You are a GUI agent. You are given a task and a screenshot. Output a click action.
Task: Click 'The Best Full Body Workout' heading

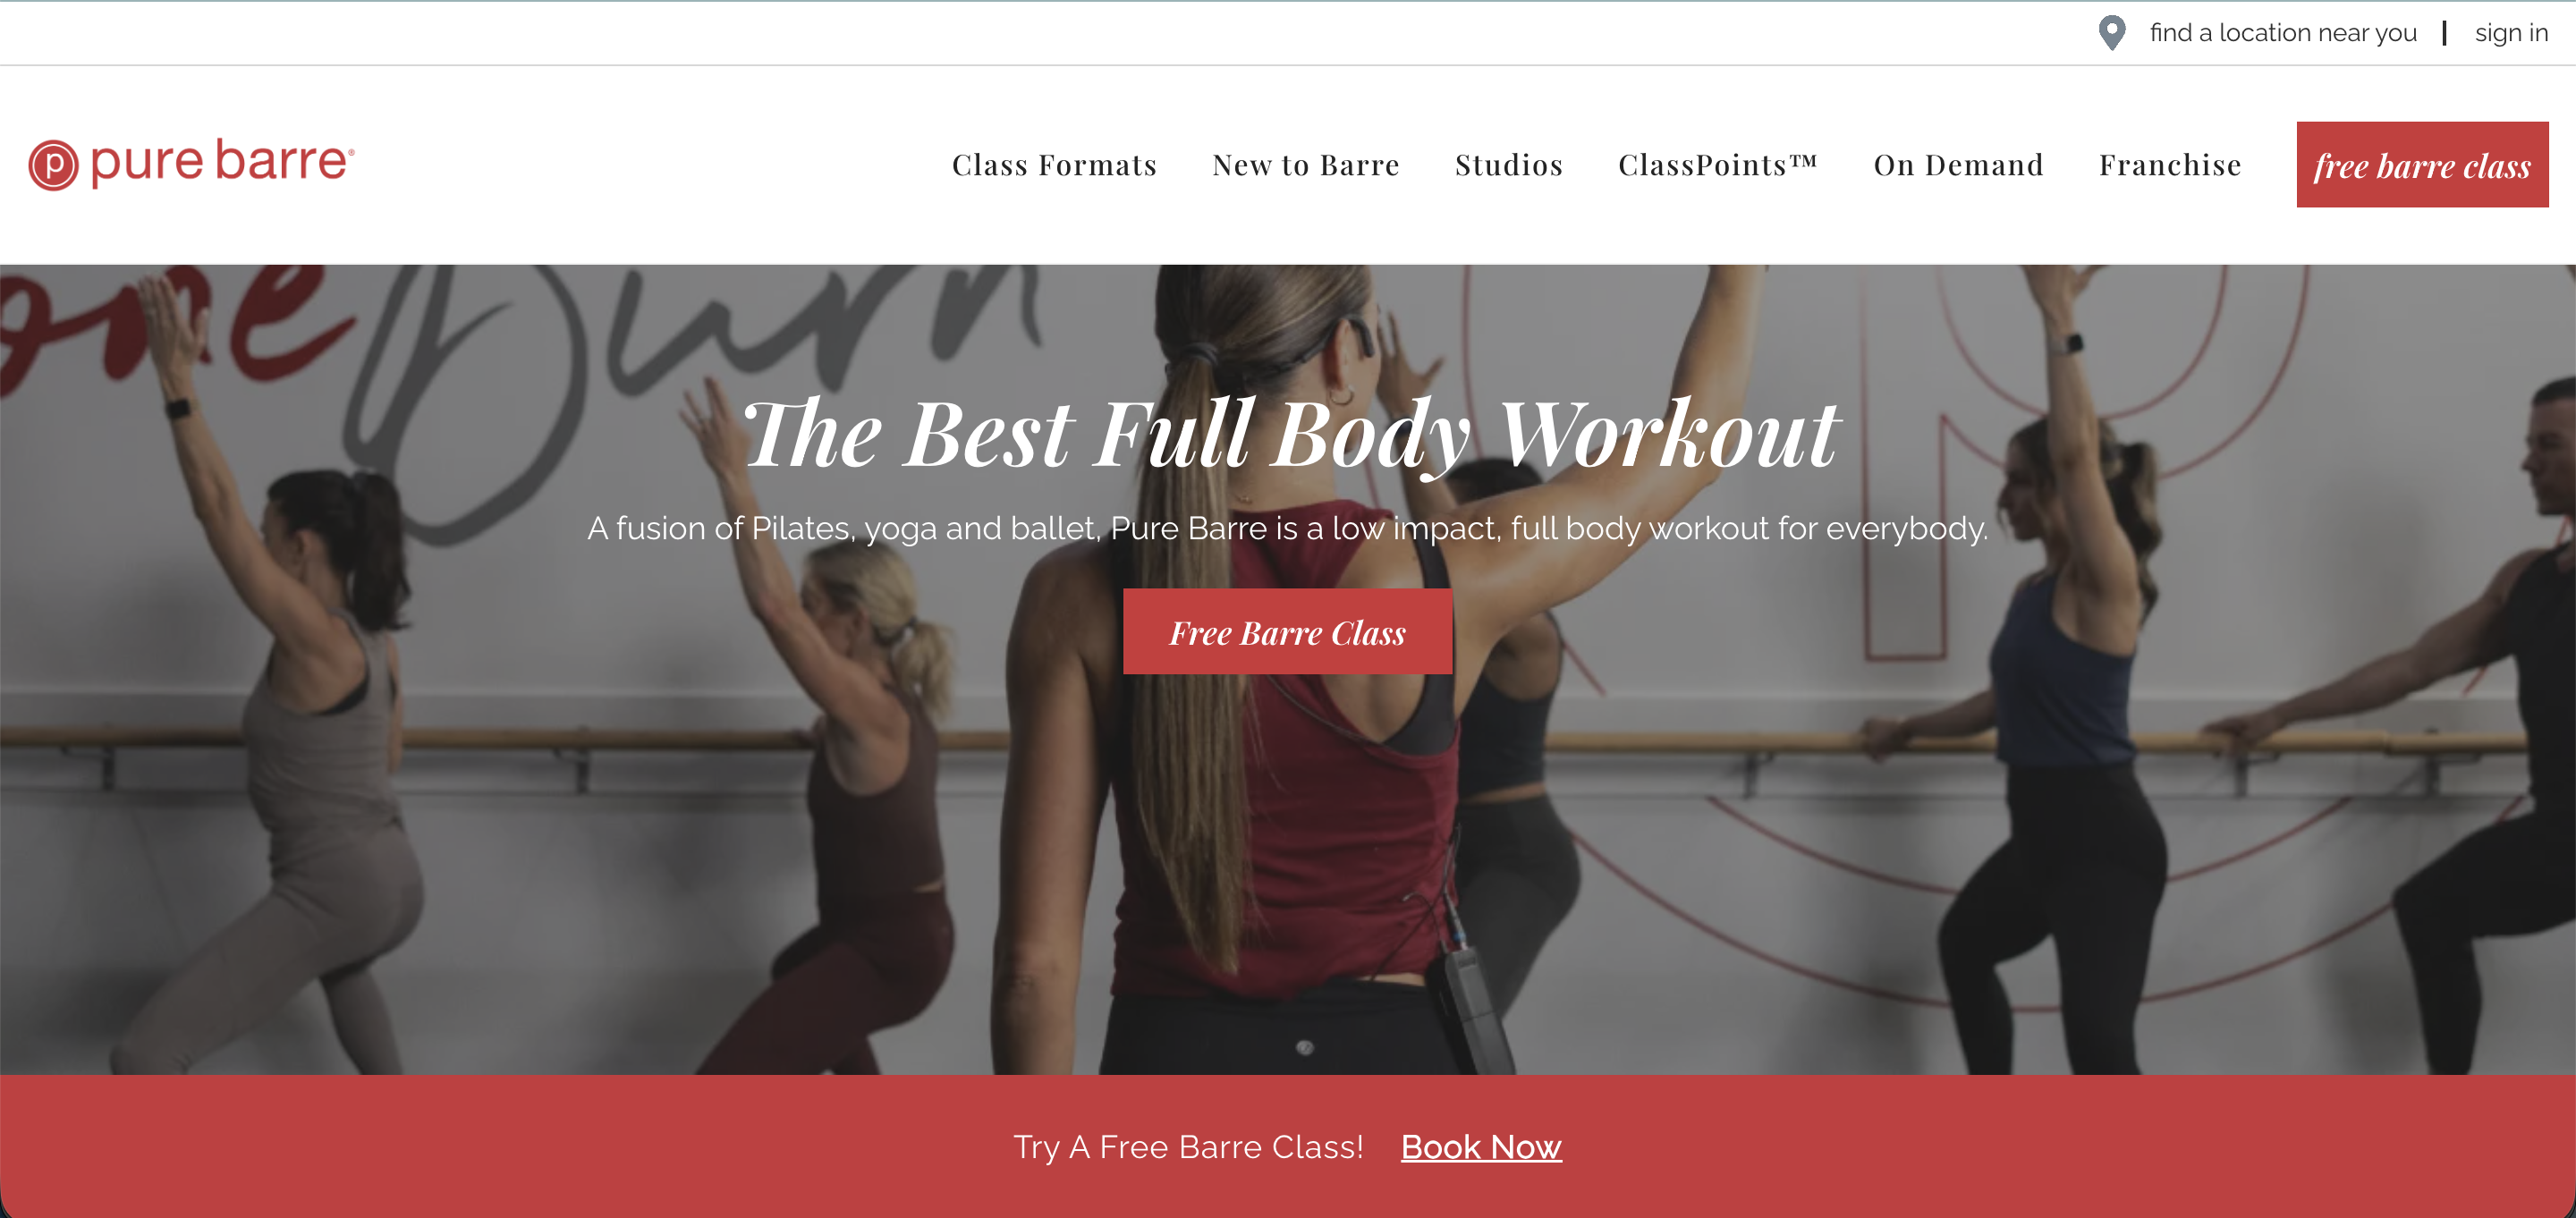click(x=1289, y=433)
